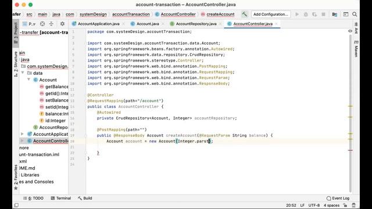372x209 pixels.
Task: Open the Ant tool window
Action: click(356, 28)
